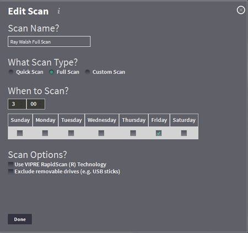Click the Done button

pos(20,219)
